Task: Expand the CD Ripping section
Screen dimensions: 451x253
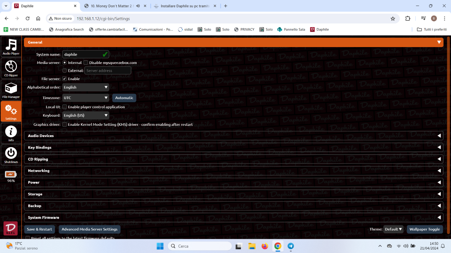Action: pyautogui.click(x=234, y=159)
